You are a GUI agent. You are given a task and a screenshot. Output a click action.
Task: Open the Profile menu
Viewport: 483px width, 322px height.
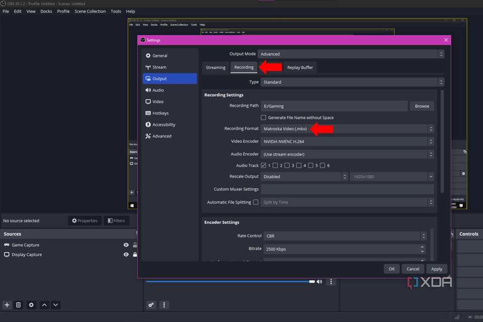click(63, 12)
